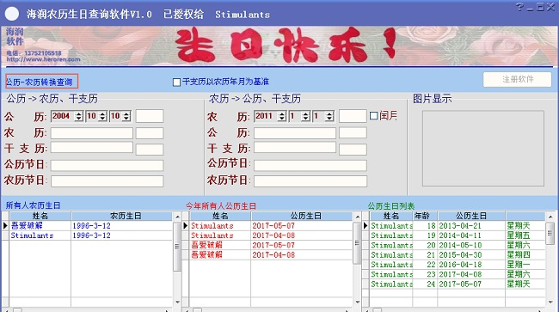Adjust the 2011 lunar year stepper
Viewport: 559px width, 324px height.
[282, 116]
